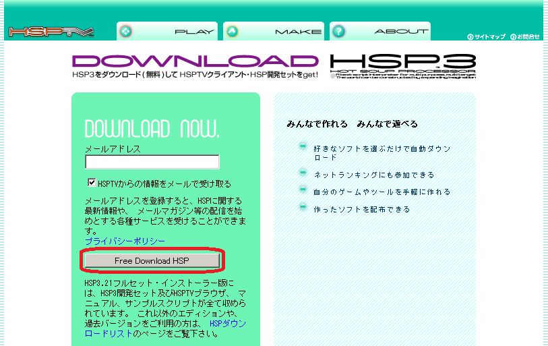Click the green icon on the PLAY tab
548x346 pixels.
[x=125, y=31]
